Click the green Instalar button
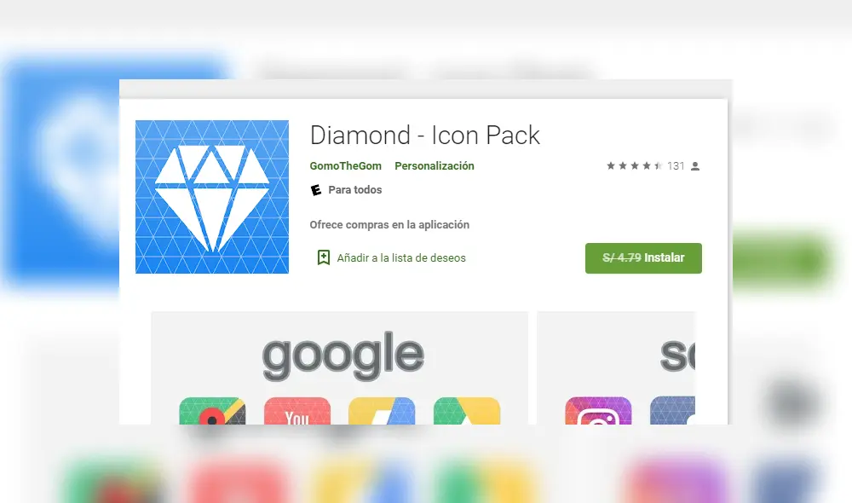852x503 pixels. 643,257
